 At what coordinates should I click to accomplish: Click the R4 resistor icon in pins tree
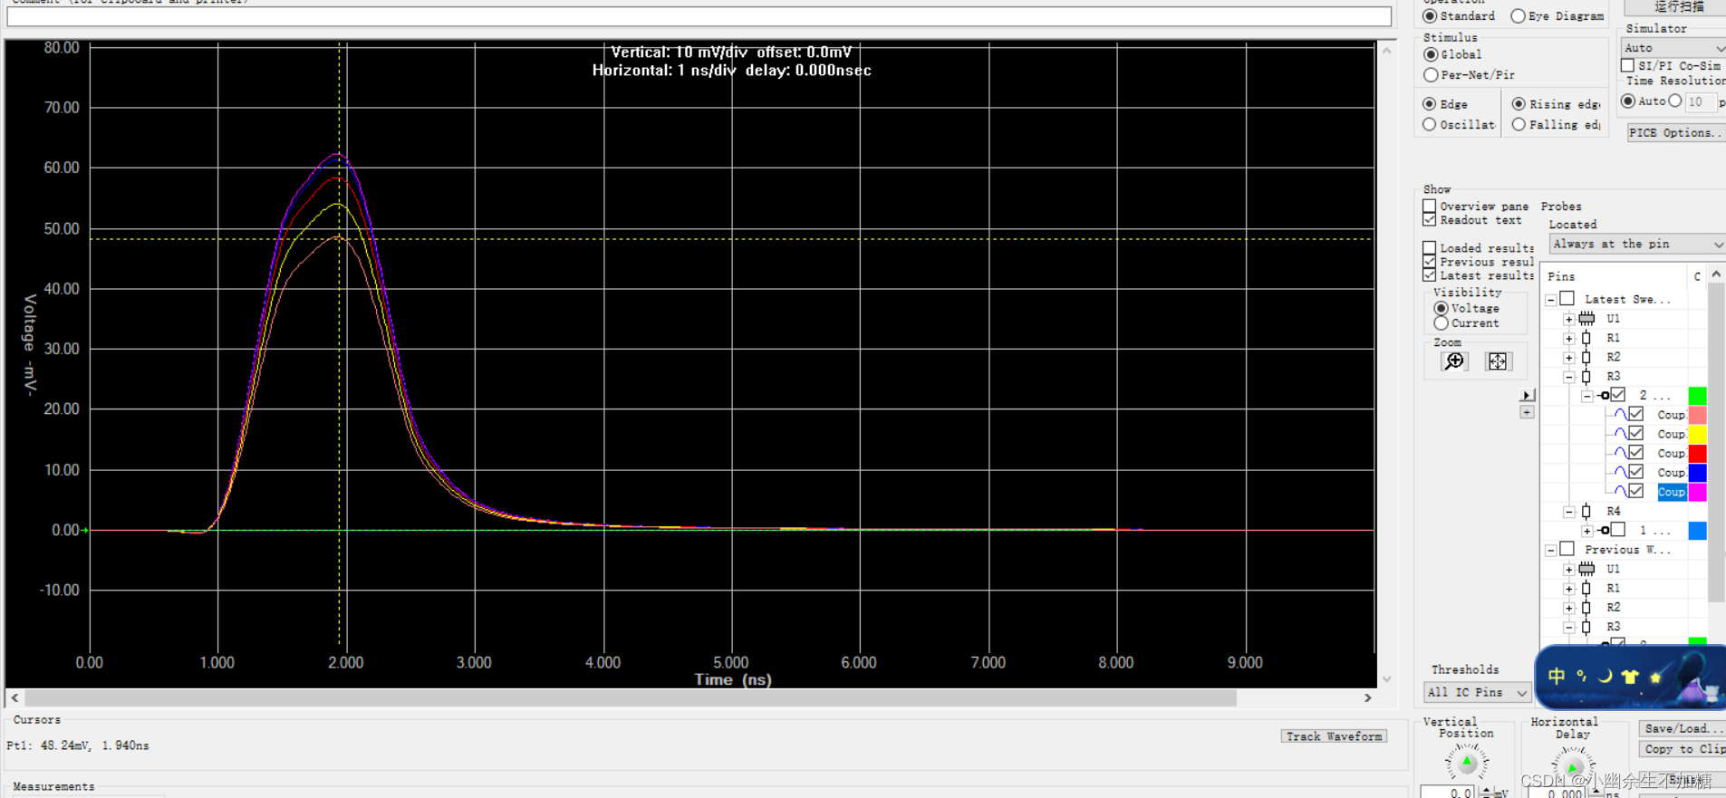(1586, 511)
